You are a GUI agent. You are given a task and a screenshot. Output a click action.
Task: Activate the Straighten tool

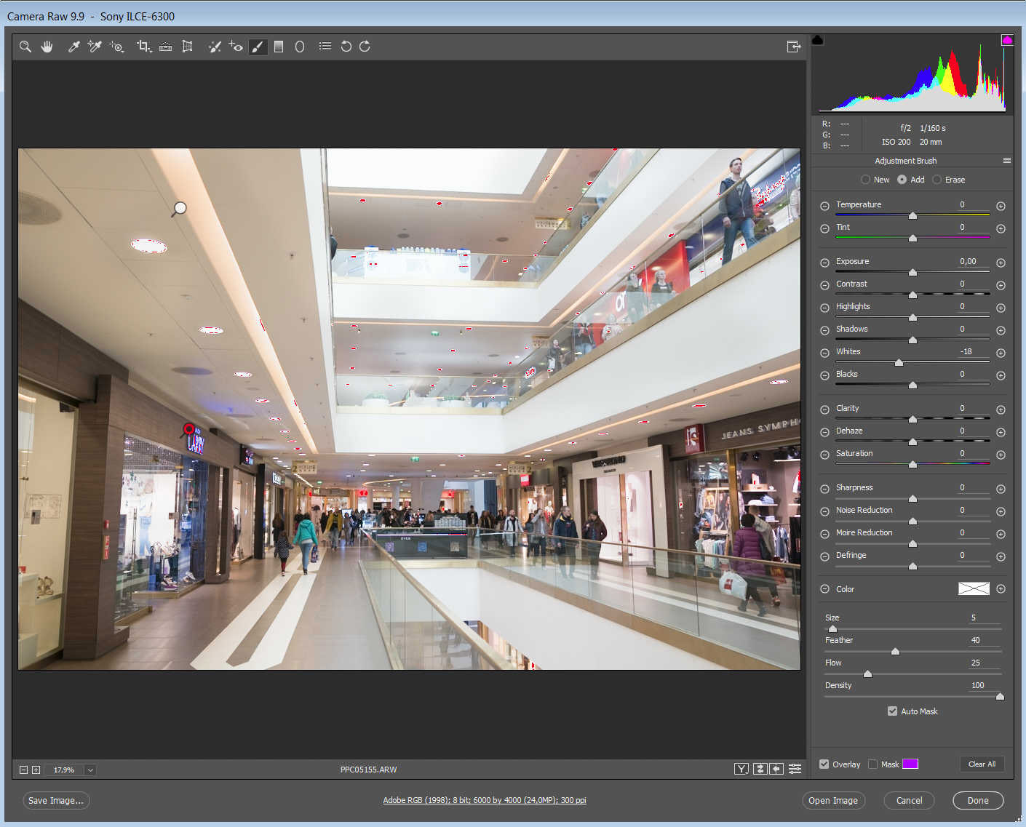coord(166,47)
